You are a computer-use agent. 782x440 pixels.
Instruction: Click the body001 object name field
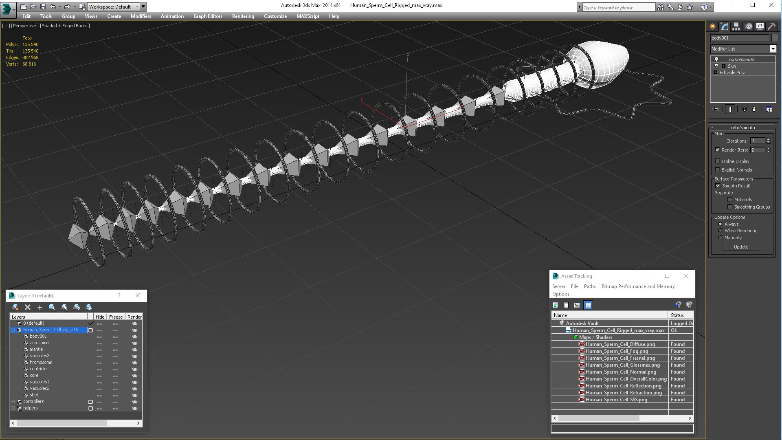[x=740, y=38]
